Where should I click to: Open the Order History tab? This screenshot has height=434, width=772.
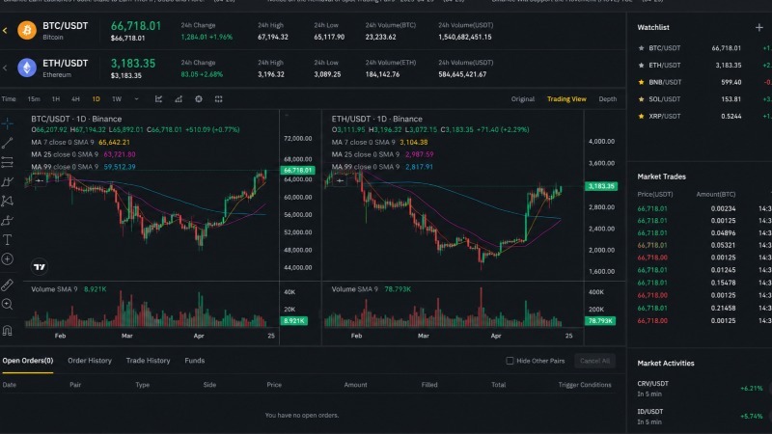[x=90, y=361]
